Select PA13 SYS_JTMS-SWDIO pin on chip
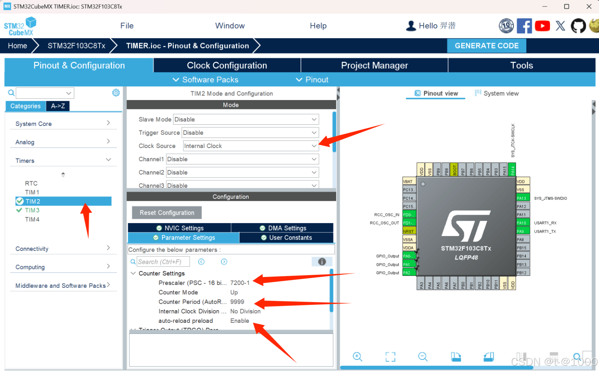Screen dimensions: 599x372 coord(523,198)
